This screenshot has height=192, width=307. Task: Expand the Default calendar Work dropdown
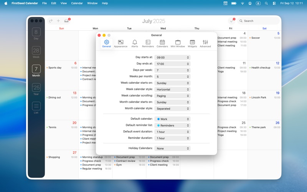pos(172,119)
